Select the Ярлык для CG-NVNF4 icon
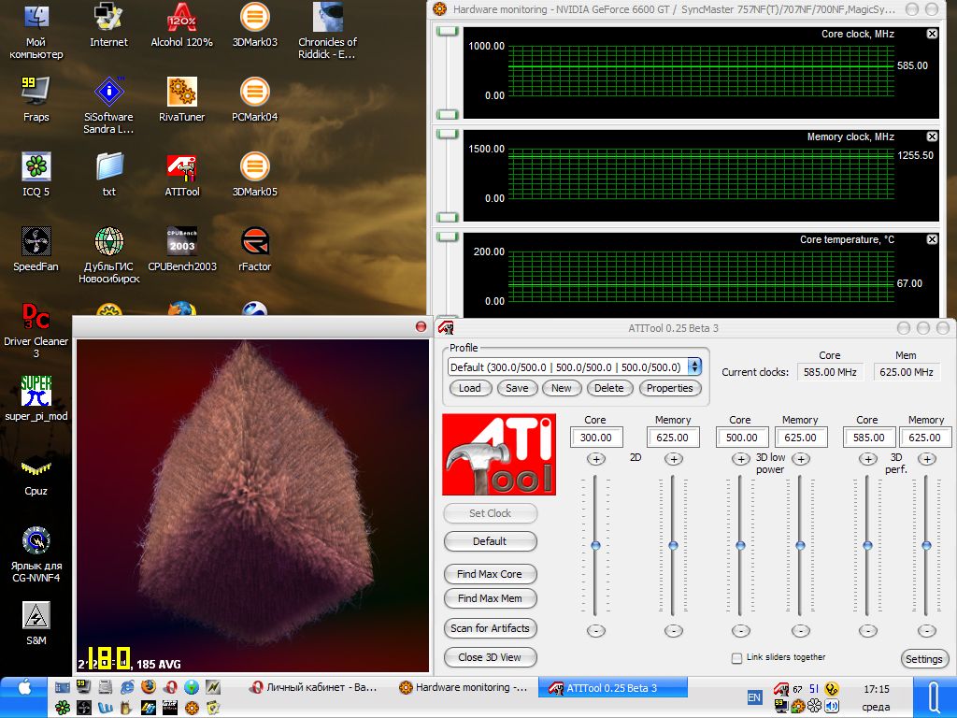The image size is (957, 718). (x=36, y=554)
